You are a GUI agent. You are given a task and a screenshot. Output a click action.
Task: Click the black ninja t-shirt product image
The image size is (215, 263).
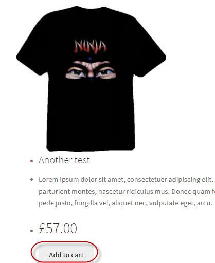pos(91,79)
